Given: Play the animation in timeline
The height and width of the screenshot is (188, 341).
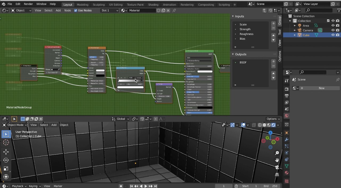Looking at the screenshot, I should pos(146,186).
